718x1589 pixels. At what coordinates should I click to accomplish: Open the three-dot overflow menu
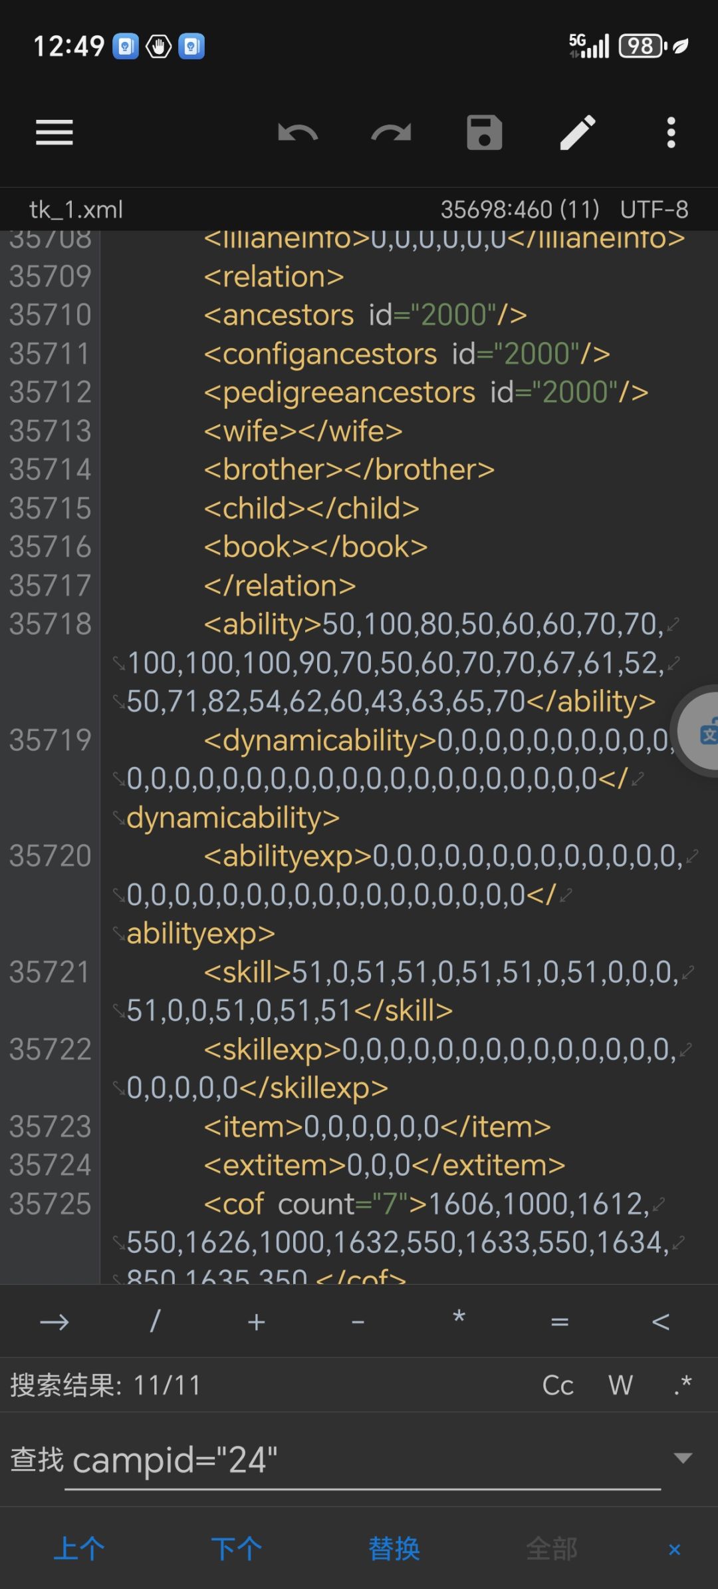[671, 132]
